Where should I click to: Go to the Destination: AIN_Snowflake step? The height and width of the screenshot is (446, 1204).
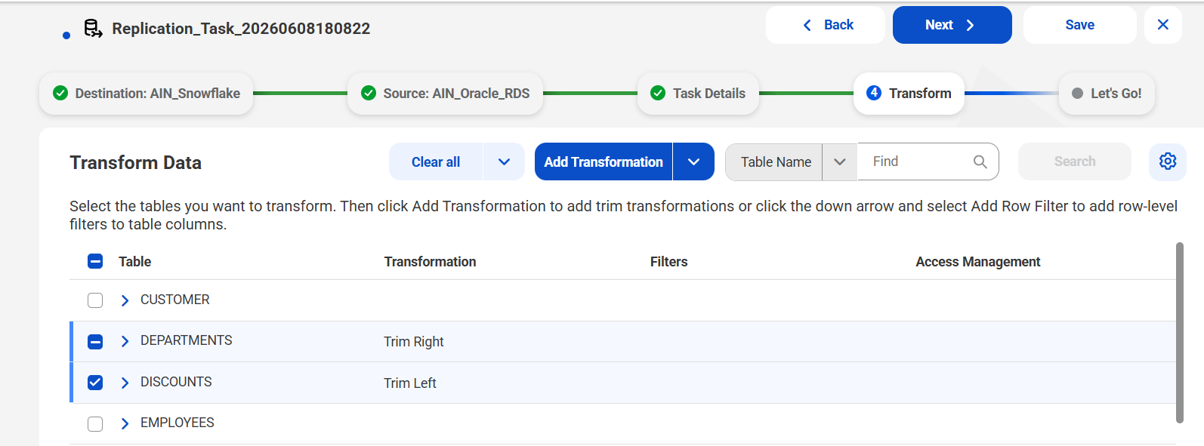(146, 94)
